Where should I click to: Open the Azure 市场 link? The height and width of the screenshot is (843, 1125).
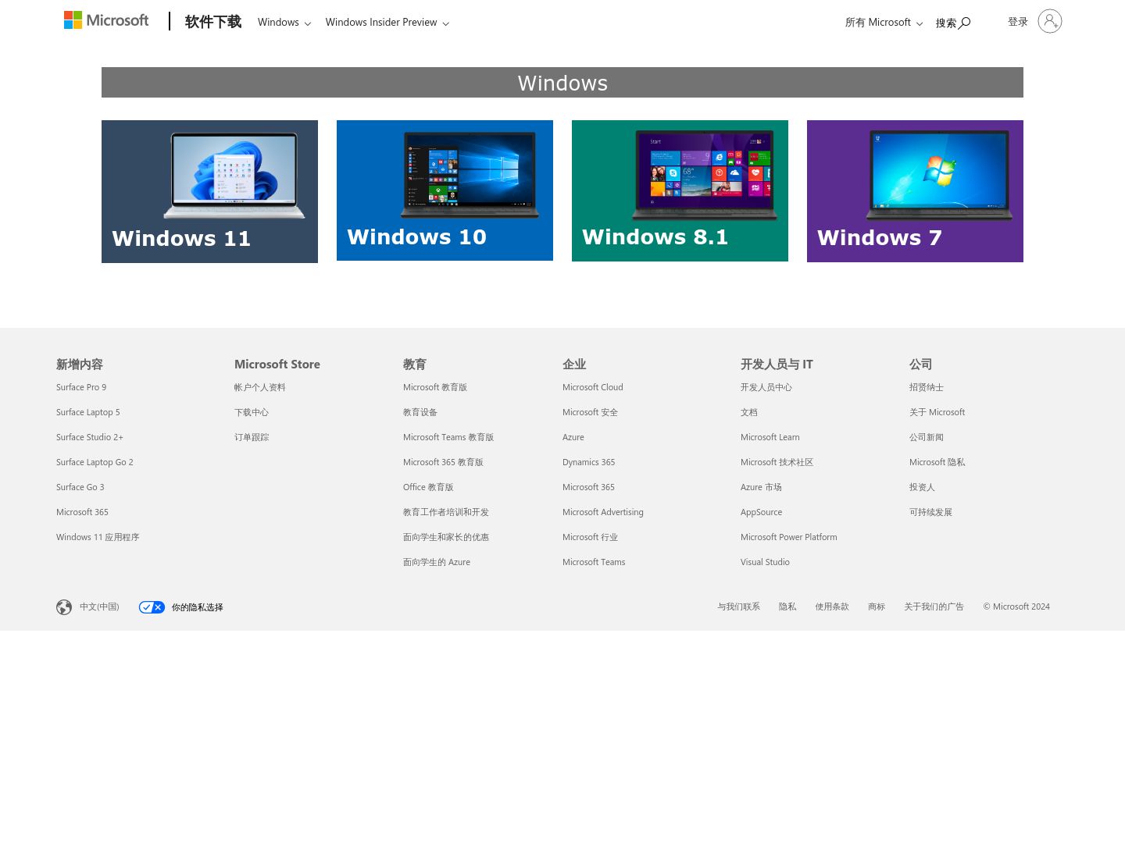coord(761,487)
